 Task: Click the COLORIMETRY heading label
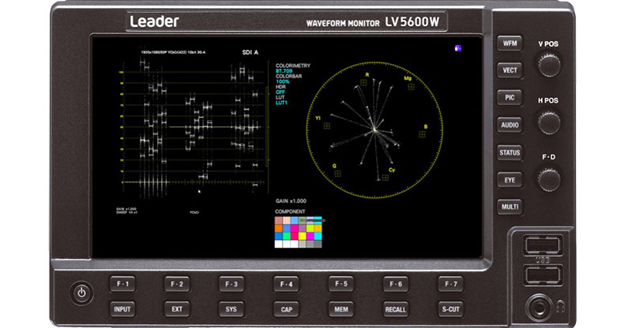pyautogui.click(x=293, y=66)
